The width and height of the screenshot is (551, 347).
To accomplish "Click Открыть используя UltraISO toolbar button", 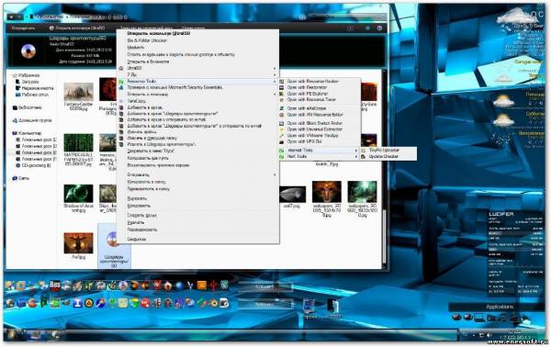I will (77, 28).
